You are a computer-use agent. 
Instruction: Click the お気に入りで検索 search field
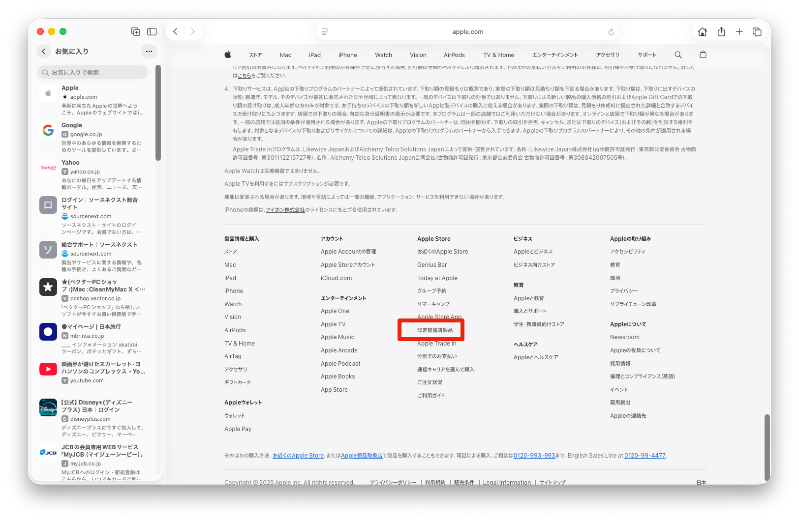point(92,72)
